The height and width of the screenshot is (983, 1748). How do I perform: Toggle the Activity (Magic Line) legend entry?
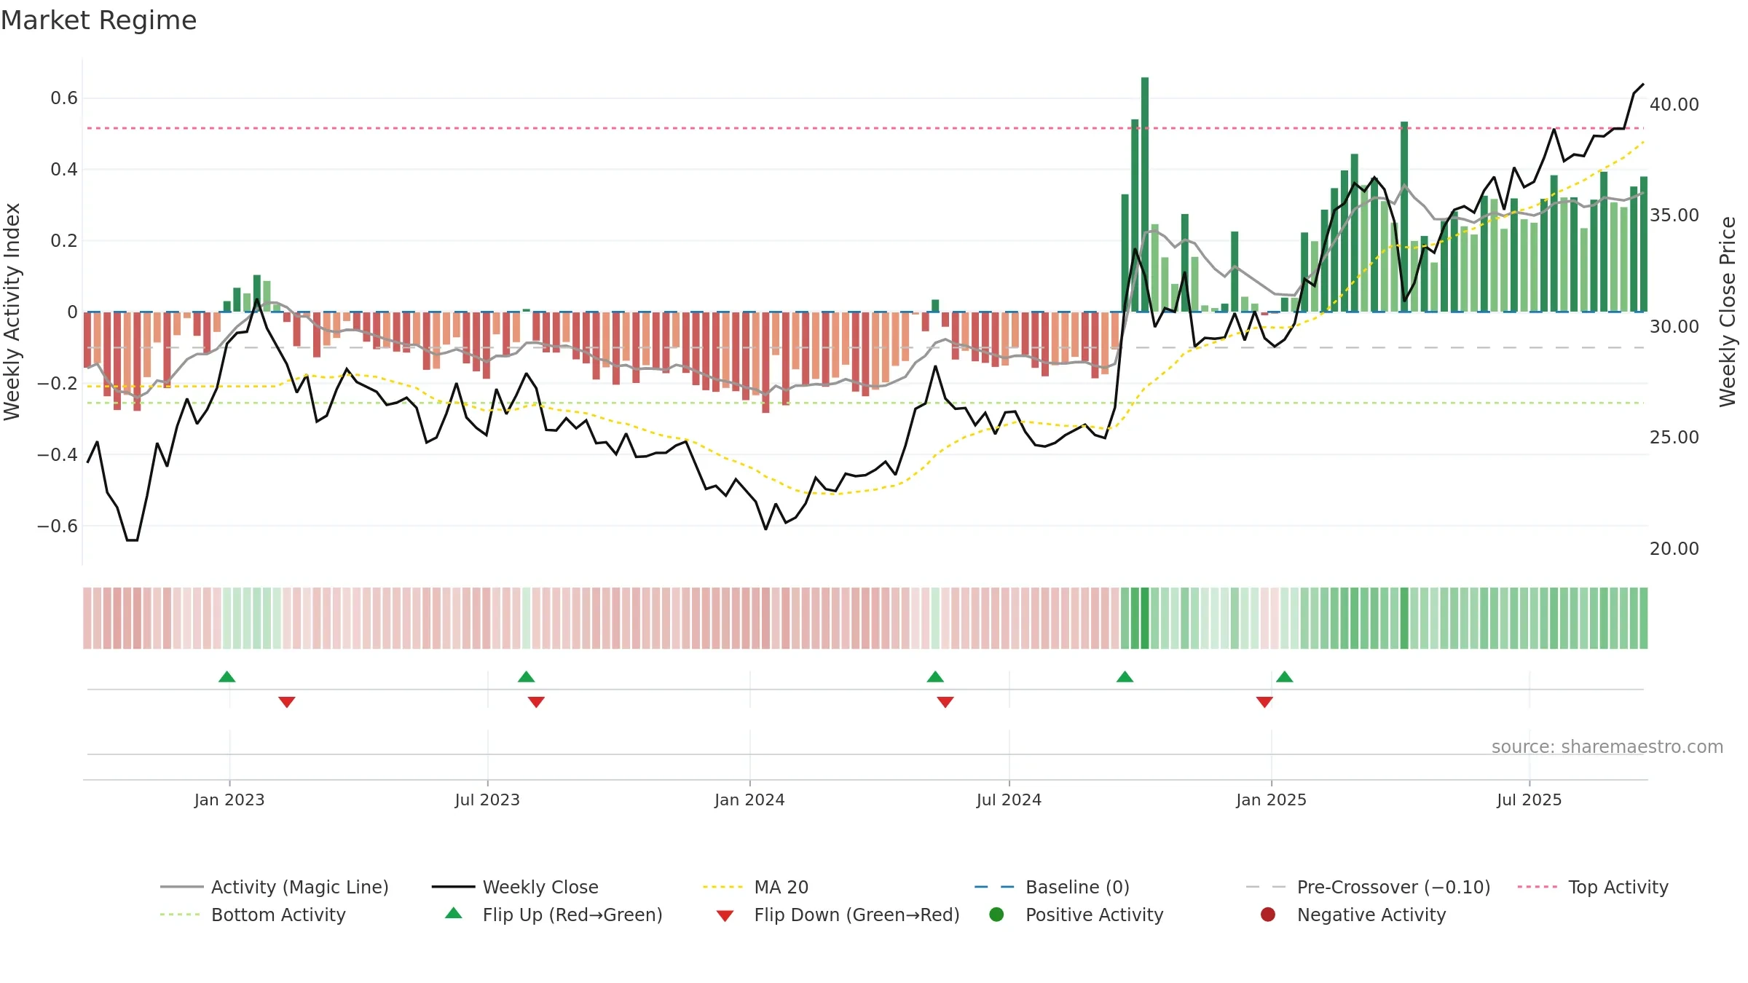(275, 887)
